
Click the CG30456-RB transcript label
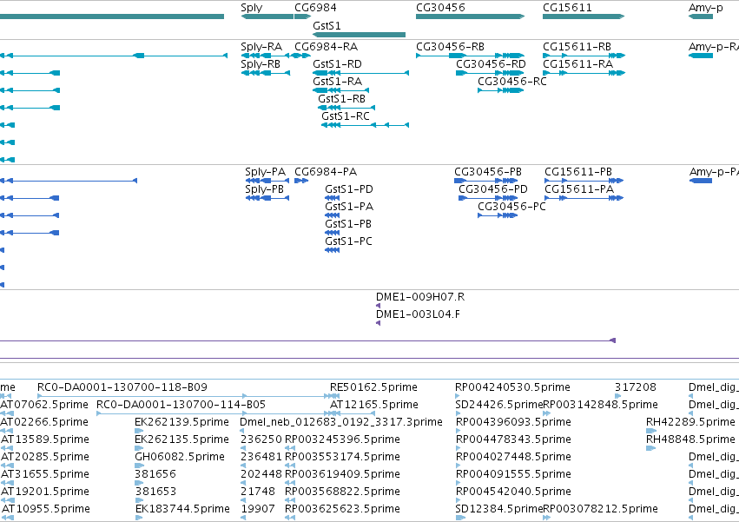450,47
